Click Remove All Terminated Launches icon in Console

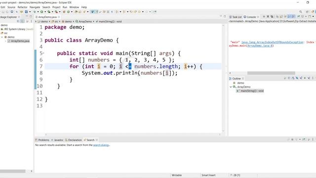click(272, 16)
